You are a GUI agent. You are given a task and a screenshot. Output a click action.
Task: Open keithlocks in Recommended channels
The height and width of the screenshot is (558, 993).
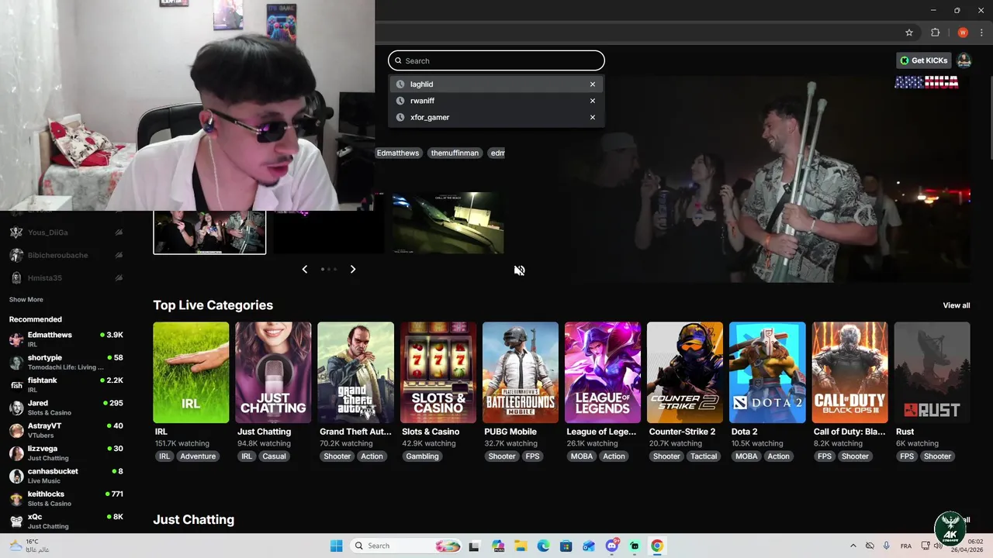click(66, 498)
